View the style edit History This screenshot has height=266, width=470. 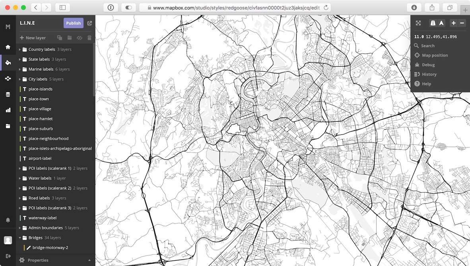[x=429, y=74]
